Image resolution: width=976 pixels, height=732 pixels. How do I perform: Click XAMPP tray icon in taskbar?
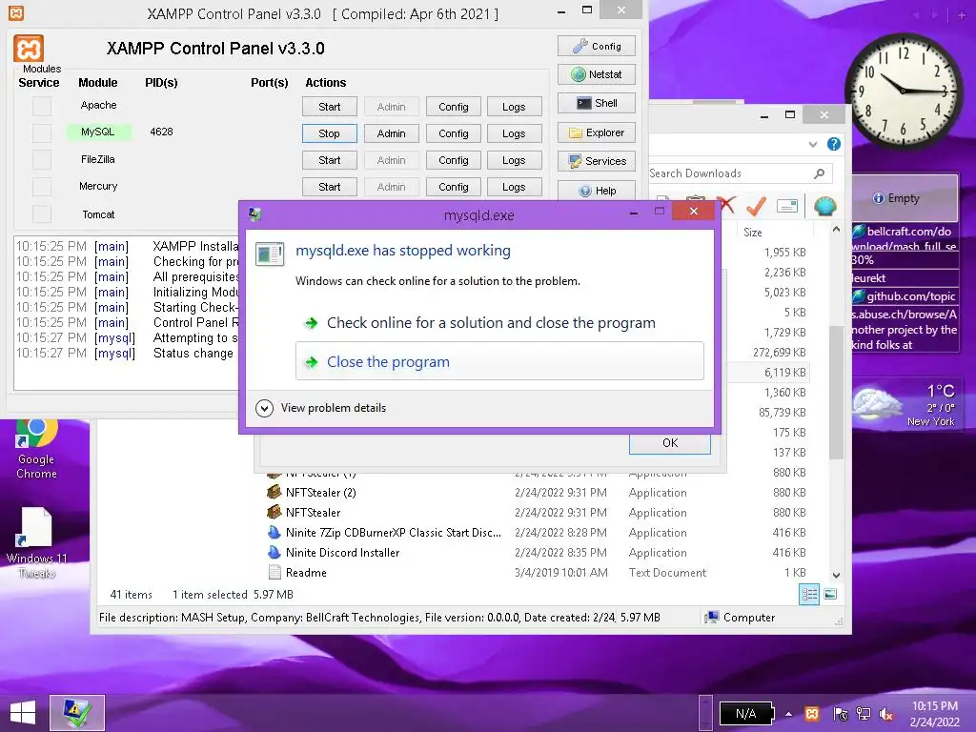[812, 714]
